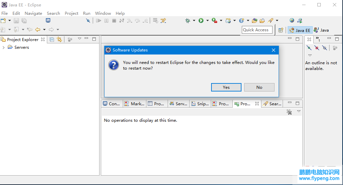
Task: Toggle Link with Editor in Project Explorer
Action: [x=59, y=39]
